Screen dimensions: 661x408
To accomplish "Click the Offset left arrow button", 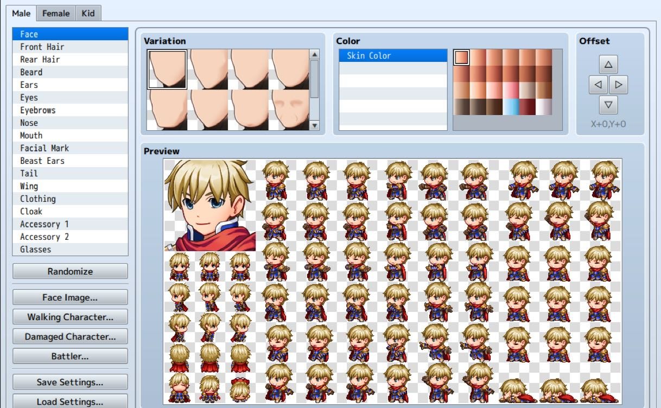I will 598,85.
